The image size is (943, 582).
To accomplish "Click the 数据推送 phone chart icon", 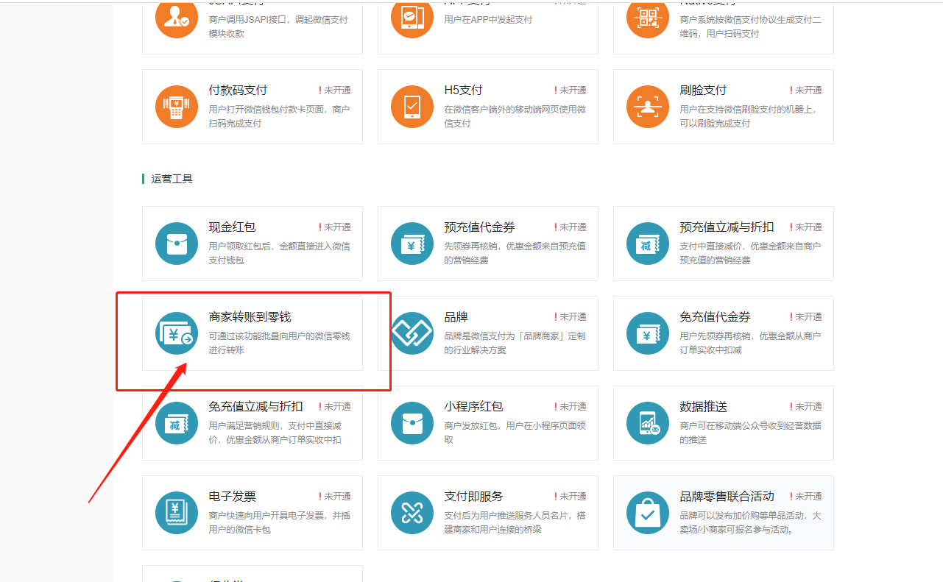I will pos(648,423).
